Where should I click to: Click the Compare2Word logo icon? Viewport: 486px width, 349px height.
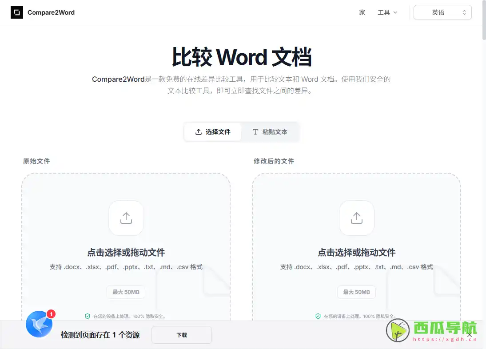tap(17, 12)
